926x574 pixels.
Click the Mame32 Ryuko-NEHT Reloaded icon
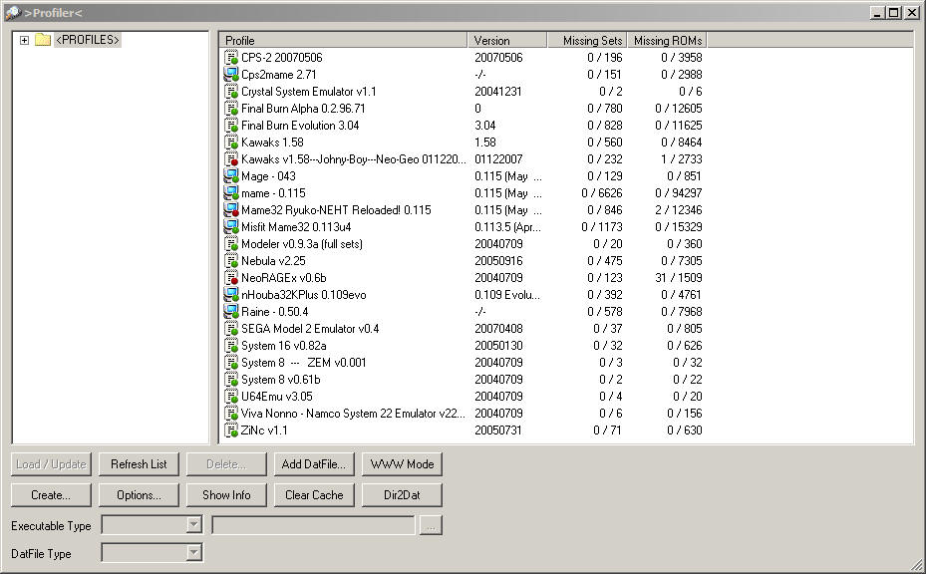(x=231, y=210)
